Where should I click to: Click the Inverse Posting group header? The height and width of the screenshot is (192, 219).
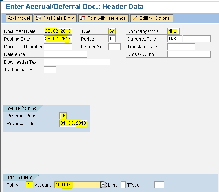click(x=21, y=108)
